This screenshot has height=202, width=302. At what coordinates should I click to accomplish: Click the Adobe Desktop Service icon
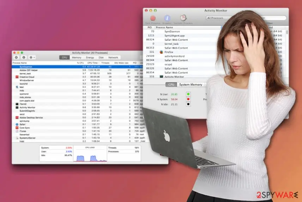click(17, 117)
